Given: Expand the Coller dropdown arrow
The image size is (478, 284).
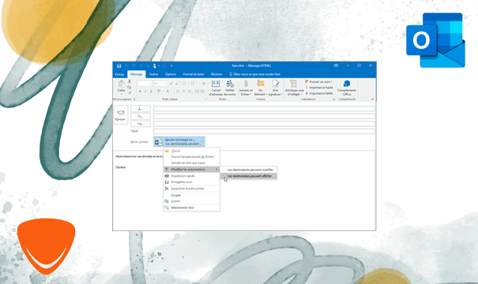Looking at the screenshot, I should [x=122, y=94].
